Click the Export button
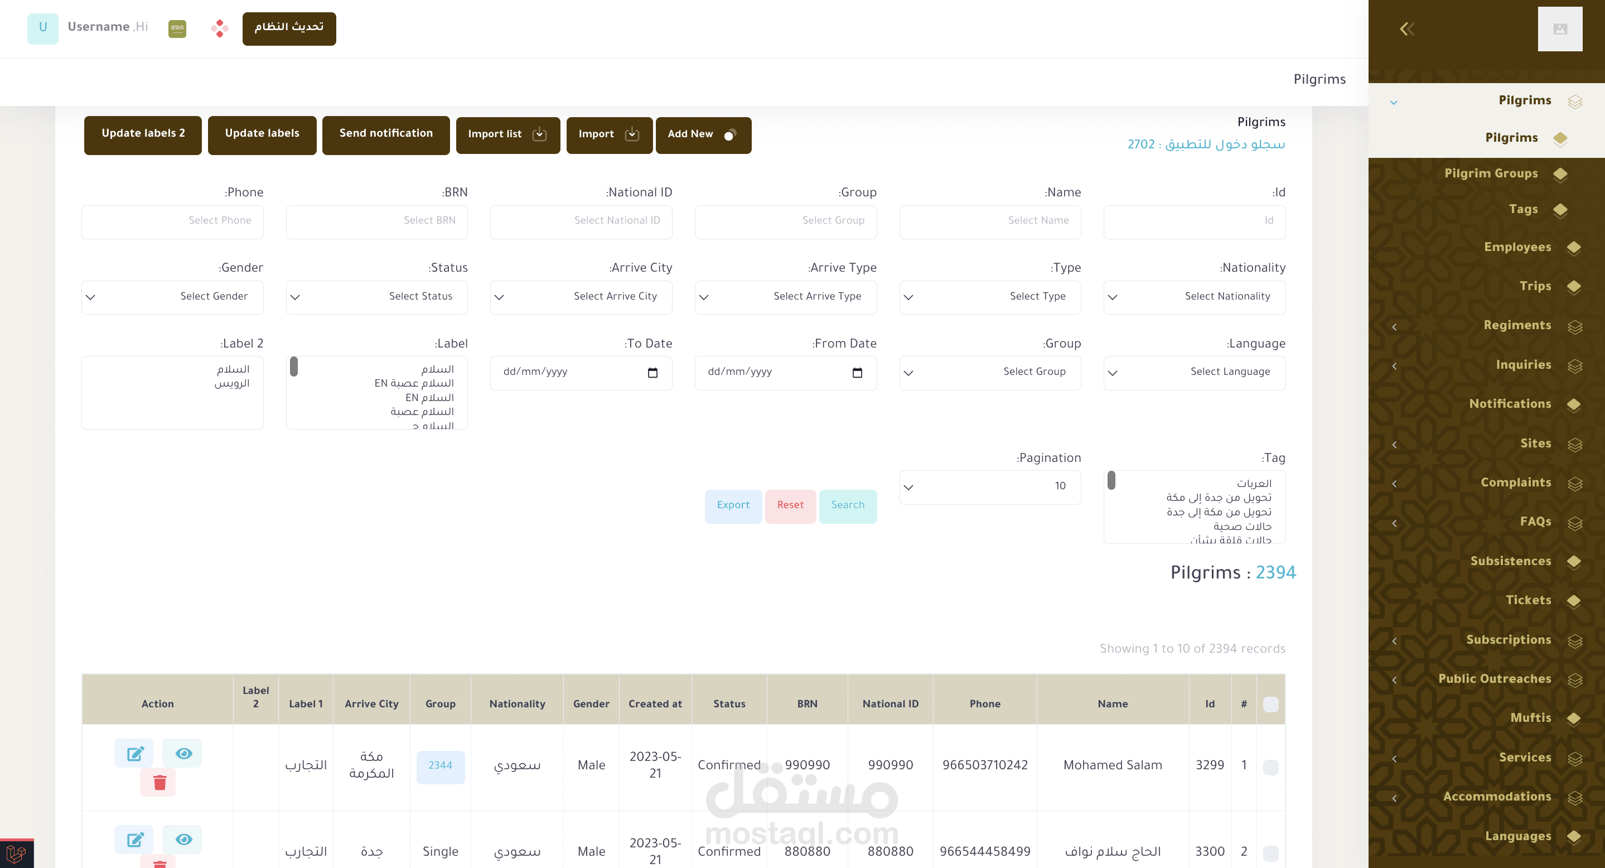Screen dimensions: 1605x868 [x=733, y=505]
